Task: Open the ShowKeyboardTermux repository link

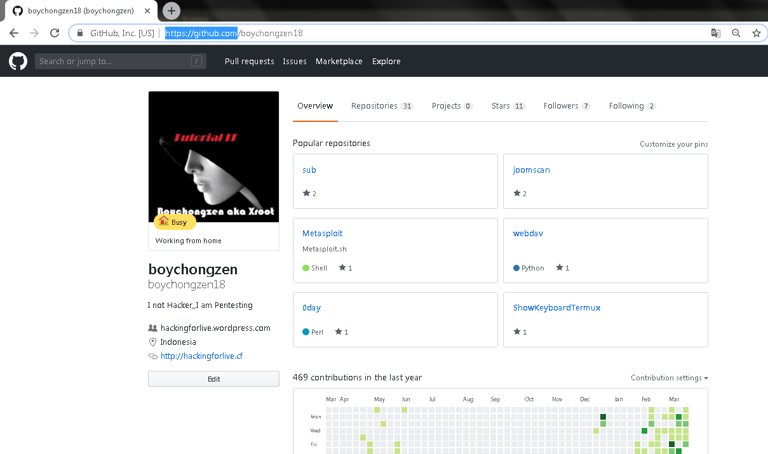Action: coord(557,308)
